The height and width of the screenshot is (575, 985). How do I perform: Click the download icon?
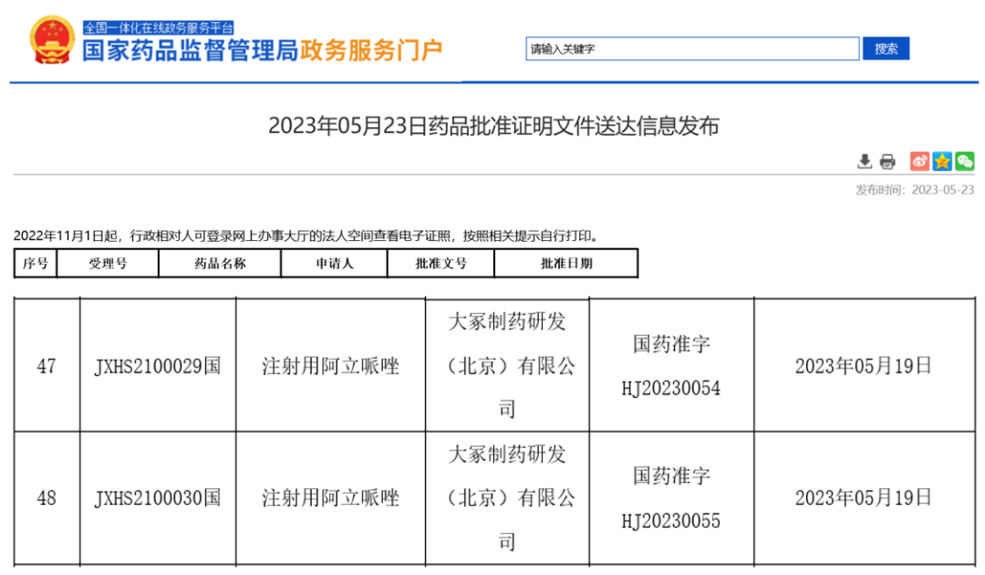tap(865, 162)
